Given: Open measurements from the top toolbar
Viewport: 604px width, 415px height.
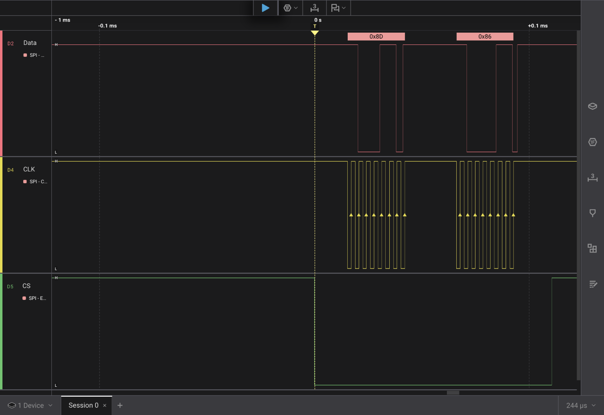Looking at the screenshot, I should (x=314, y=8).
